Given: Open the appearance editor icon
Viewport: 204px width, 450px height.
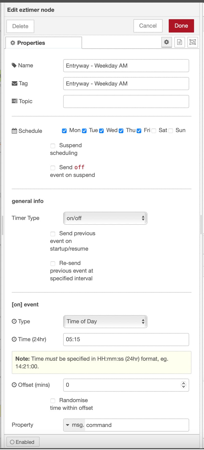Looking at the screenshot, I should [x=192, y=42].
